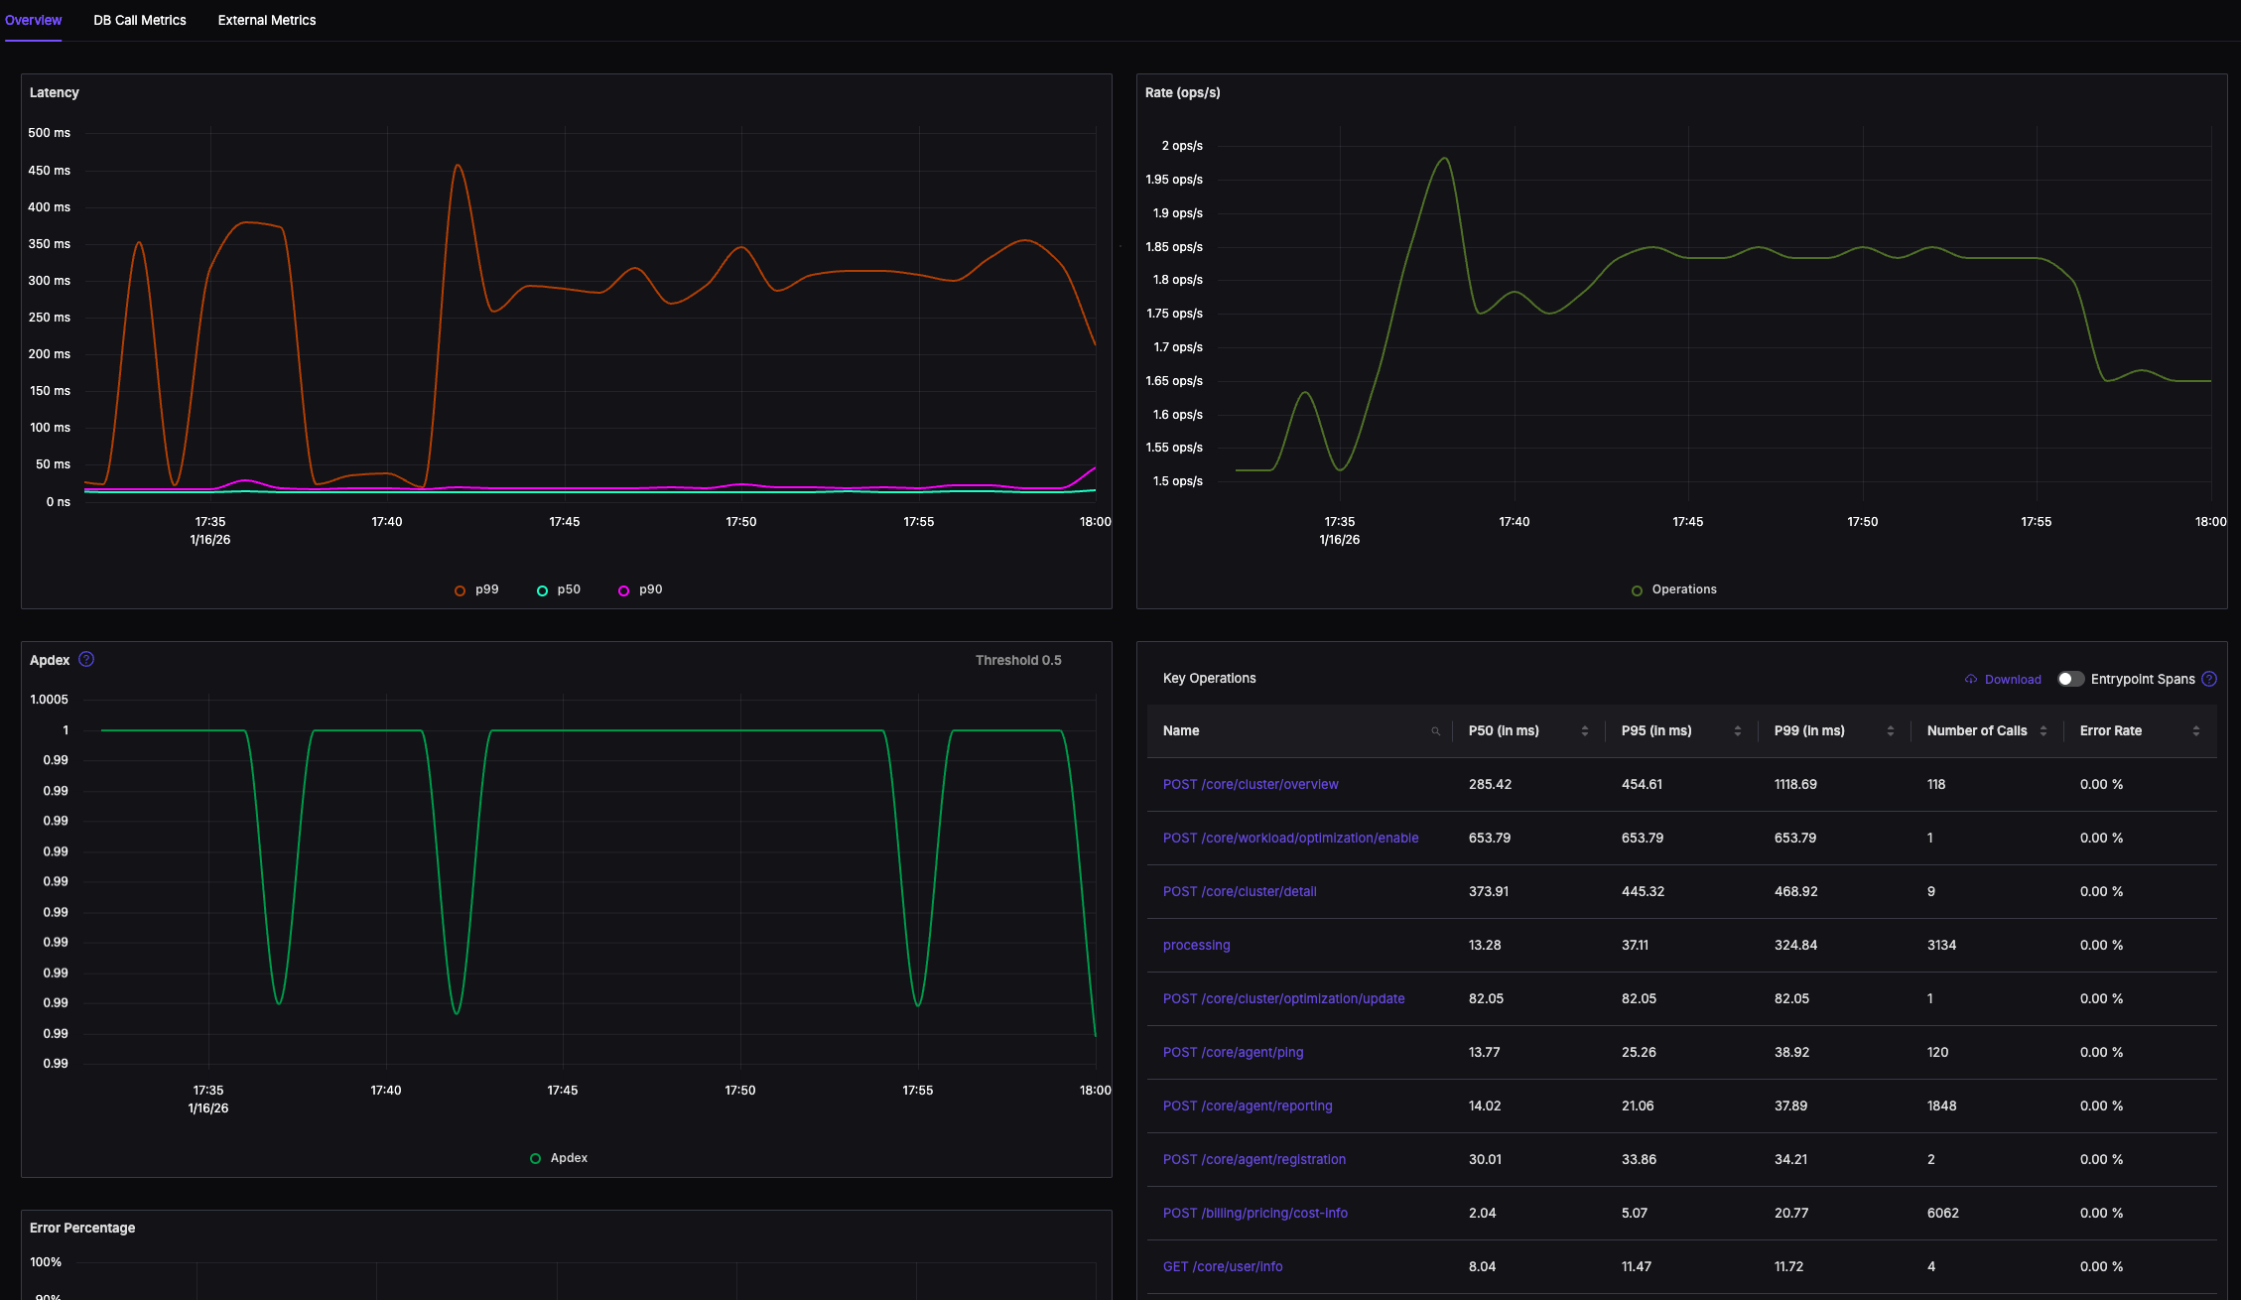Image resolution: width=2241 pixels, height=1300 pixels.
Task: Sort by P95 column arrows
Action: 1738,731
